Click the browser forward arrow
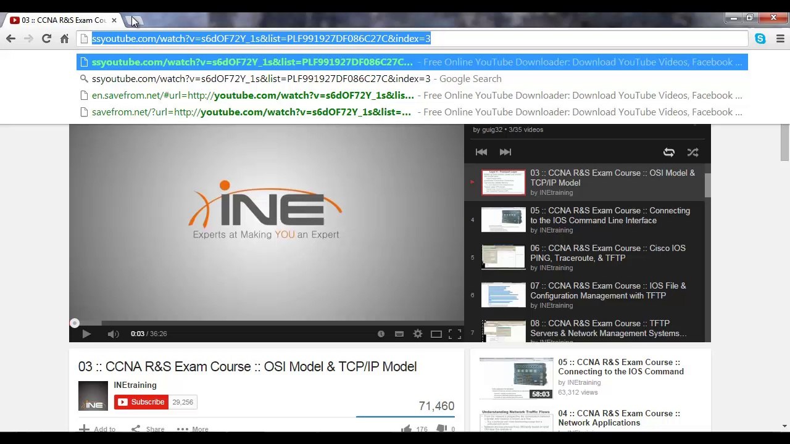Screen dimensions: 790x444 pyautogui.click(x=28, y=39)
